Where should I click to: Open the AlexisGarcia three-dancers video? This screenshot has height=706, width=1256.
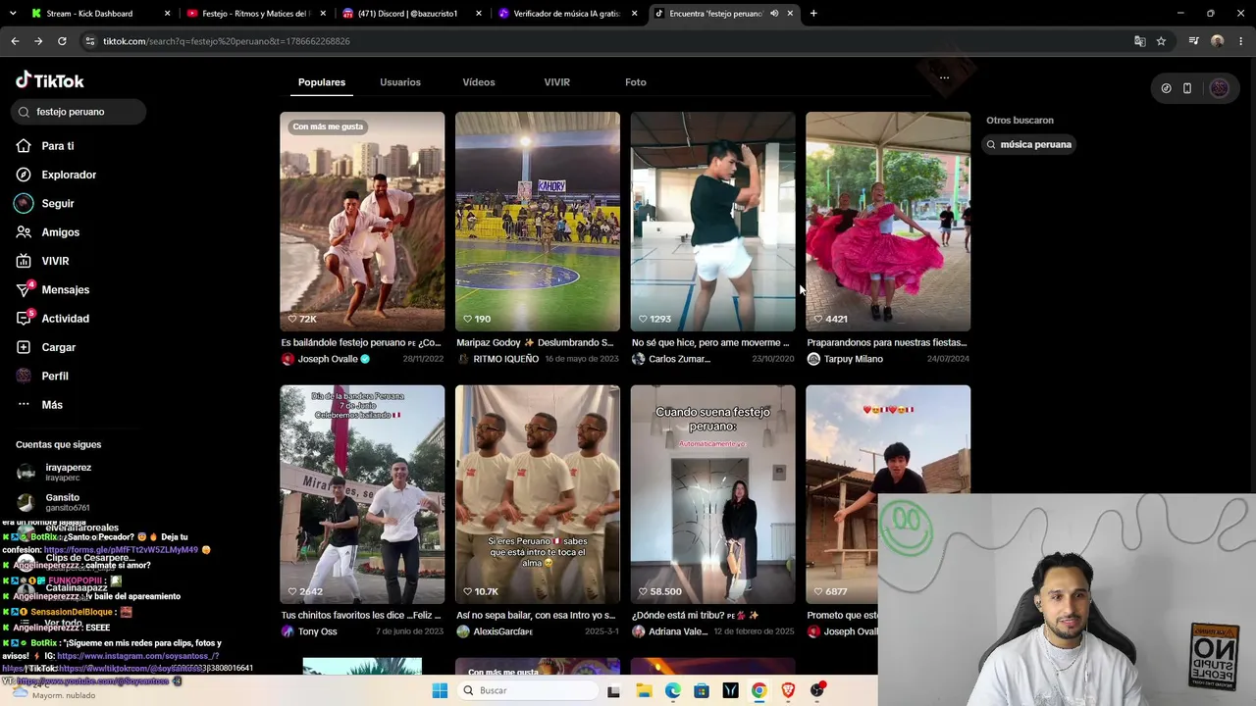coord(538,494)
